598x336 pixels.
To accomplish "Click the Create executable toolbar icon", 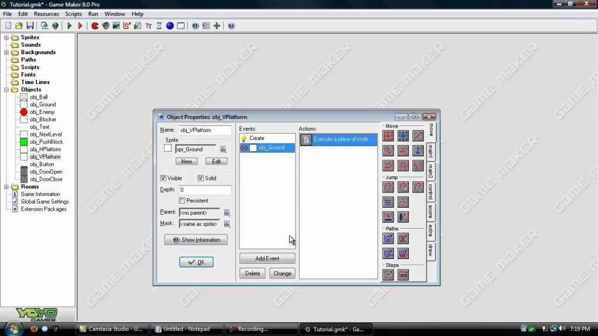I will tap(44, 26).
